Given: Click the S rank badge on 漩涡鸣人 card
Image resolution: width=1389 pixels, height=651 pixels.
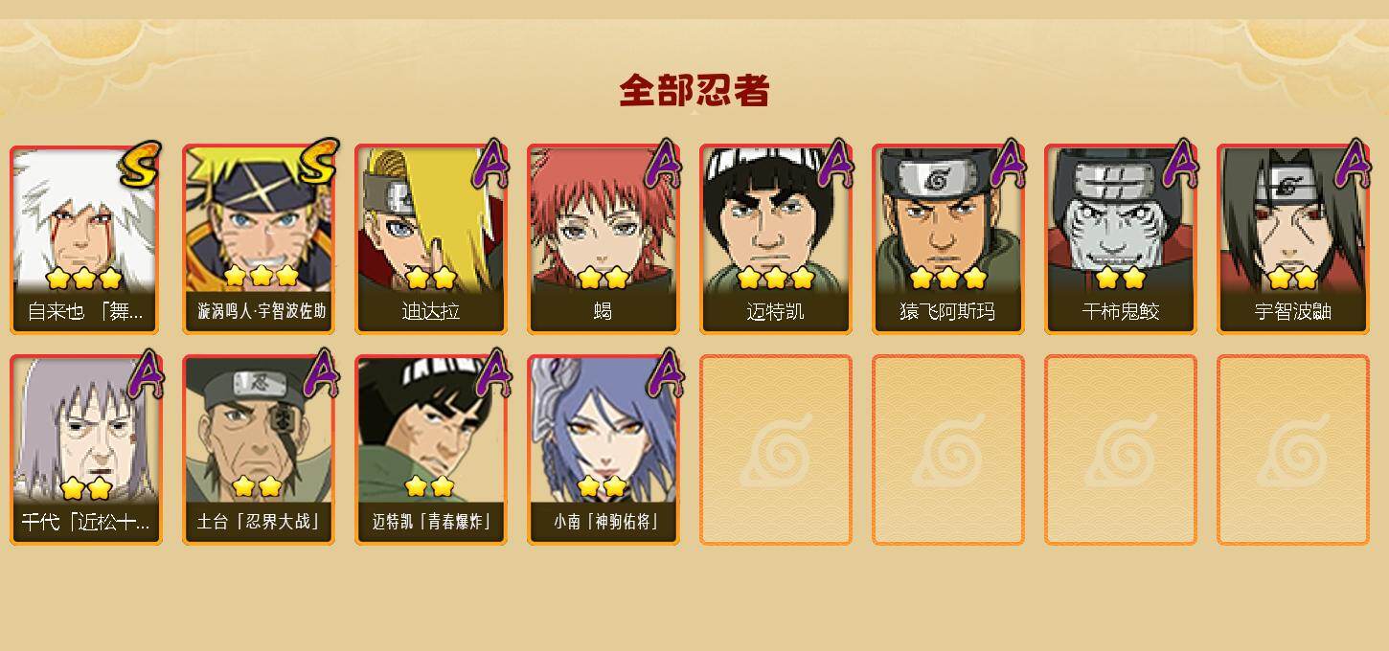Looking at the screenshot, I should [318, 162].
